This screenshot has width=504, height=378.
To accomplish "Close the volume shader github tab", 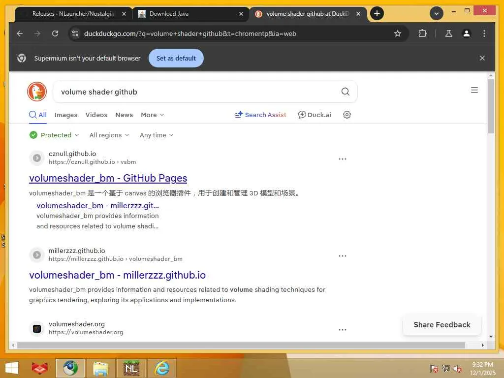I will click(358, 14).
